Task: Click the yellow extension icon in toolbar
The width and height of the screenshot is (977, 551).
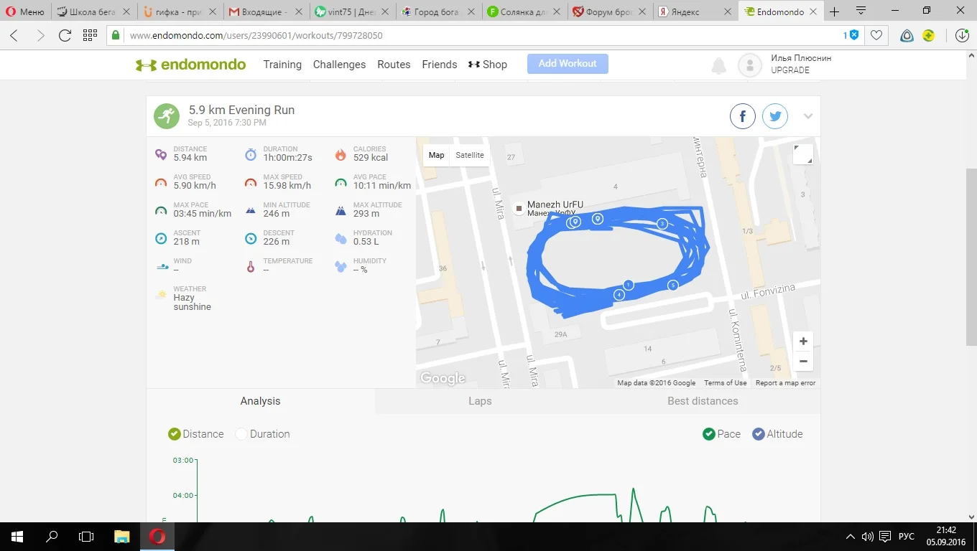Action: click(929, 36)
